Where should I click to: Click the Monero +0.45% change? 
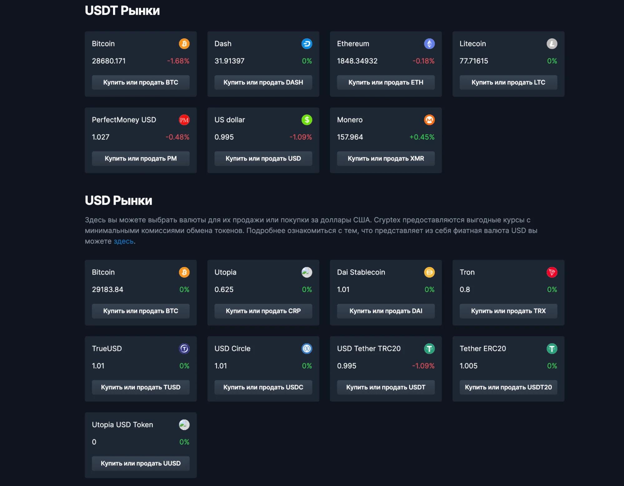pos(422,137)
